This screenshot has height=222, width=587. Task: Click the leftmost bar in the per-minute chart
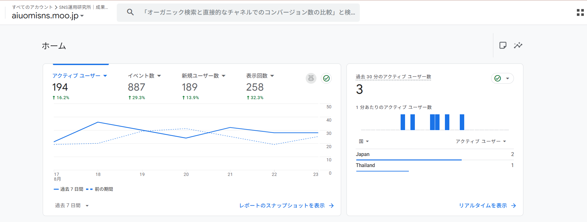(x=403, y=122)
